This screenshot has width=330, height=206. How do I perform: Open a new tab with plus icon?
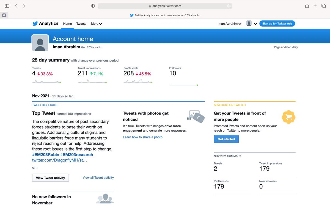click(315, 6)
